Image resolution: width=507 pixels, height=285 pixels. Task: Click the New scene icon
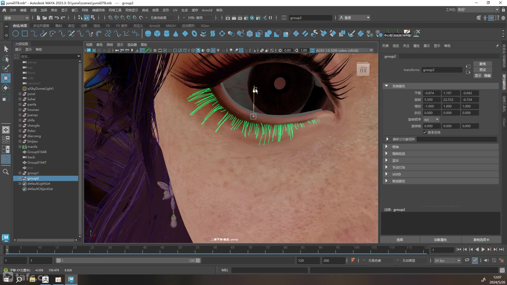pos(38,18)
